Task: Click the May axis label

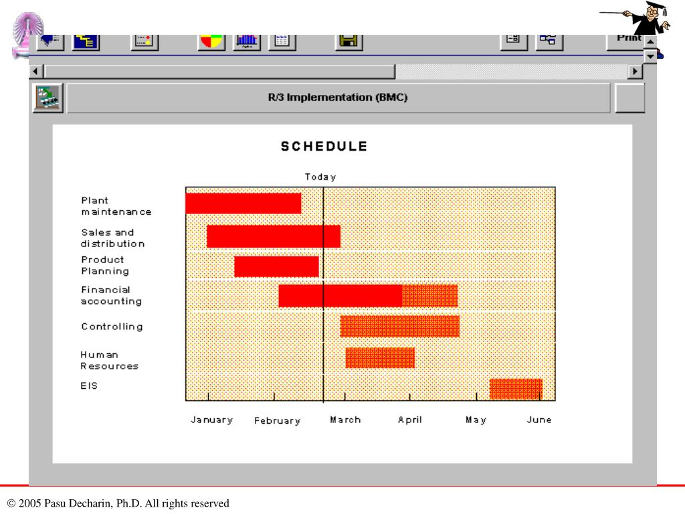Action: click(476, 420)
